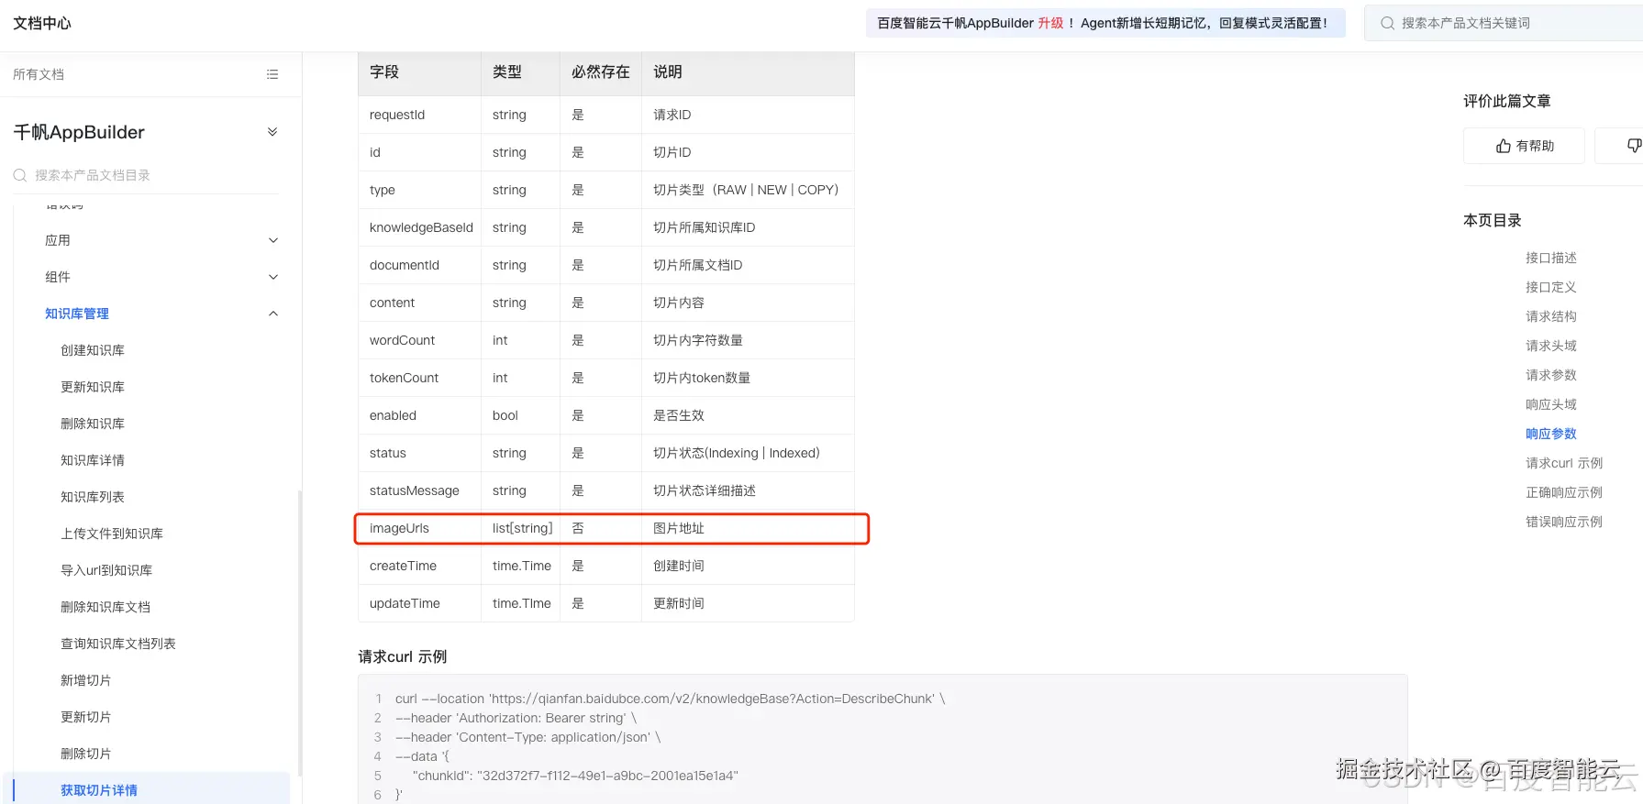Jump to 响应头域 section

[x=1551, y=404]
